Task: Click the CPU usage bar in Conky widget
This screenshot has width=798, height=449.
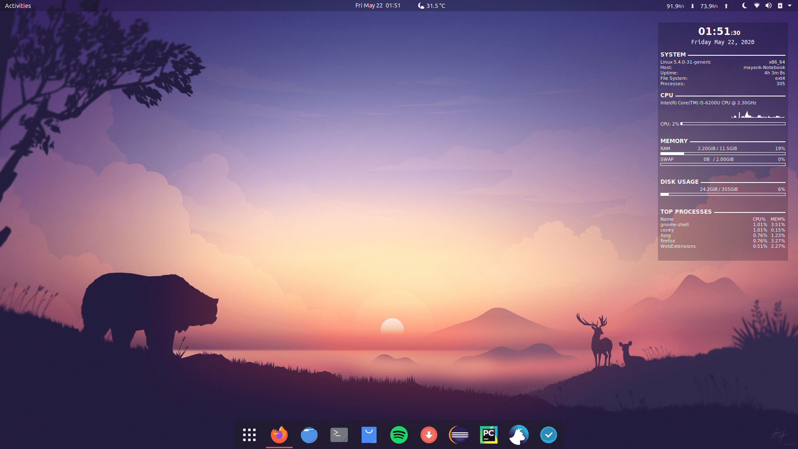Action: click(733, 124)
